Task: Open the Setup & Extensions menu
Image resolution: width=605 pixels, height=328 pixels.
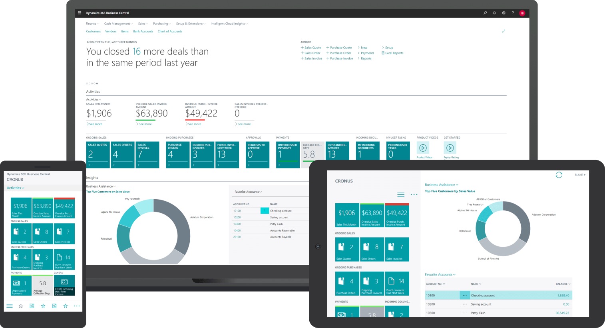Action: coord(191,23)
